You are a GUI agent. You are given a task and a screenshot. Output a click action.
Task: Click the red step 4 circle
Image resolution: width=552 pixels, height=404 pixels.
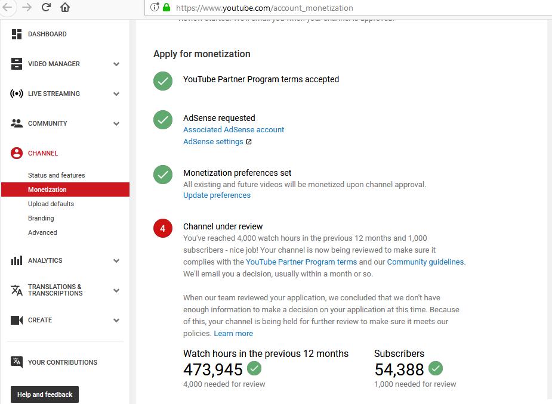163,228
